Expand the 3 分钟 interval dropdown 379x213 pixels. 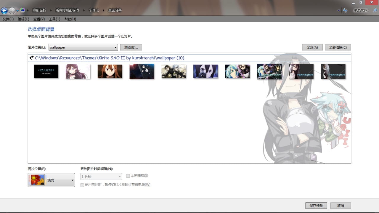point(120,177)
